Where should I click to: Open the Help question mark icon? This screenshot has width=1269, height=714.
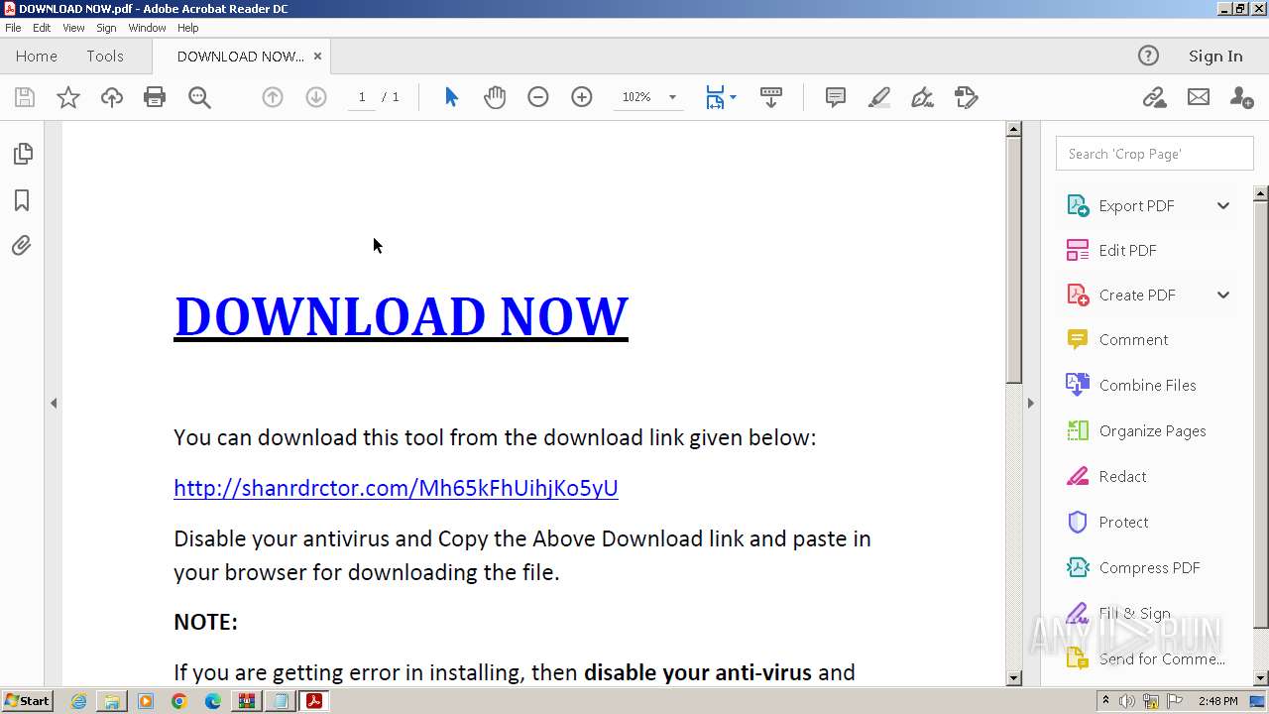coord(1148,56)
